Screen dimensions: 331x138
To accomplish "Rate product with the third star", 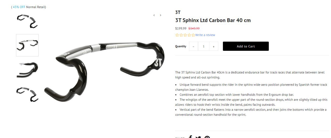I will [185, 35].
